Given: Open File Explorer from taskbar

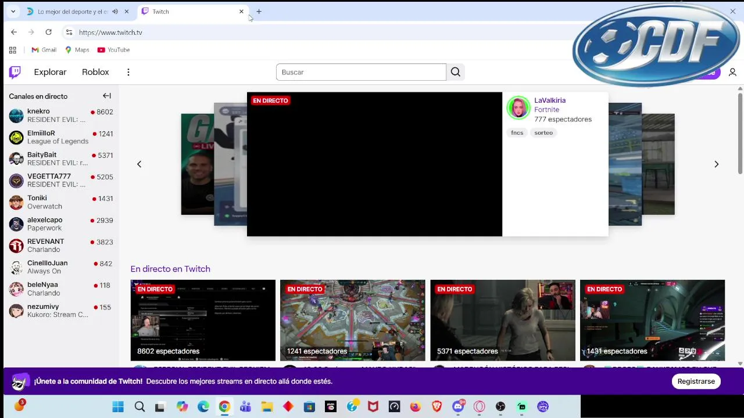Looking at the screenshot, I should [267, 407].
